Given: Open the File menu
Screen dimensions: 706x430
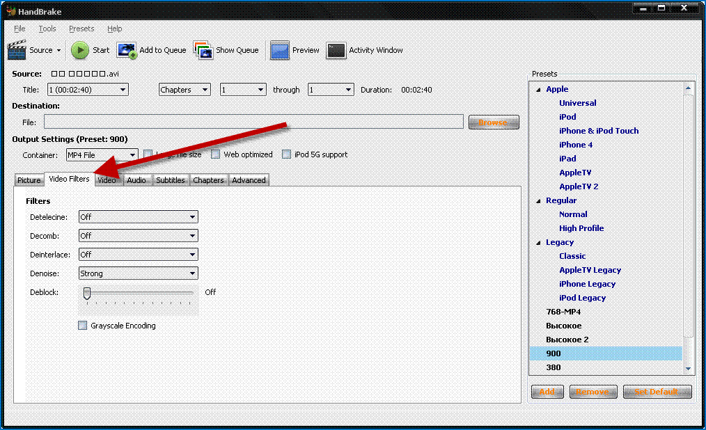Looking at the screenshot, I should pyautogui.click(x=19, y=29).
